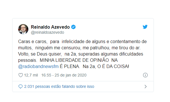The height and width of the screenshot is (102, 170).
Task: Open the @radiobandnewsfm mention link
Action: [38, 67]
